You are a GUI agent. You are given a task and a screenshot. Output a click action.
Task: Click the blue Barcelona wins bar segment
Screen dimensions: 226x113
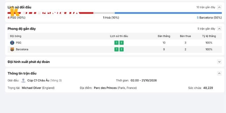point(168,13)
